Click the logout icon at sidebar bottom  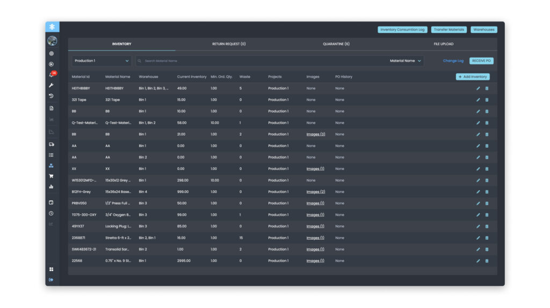[x=51, y=280]
